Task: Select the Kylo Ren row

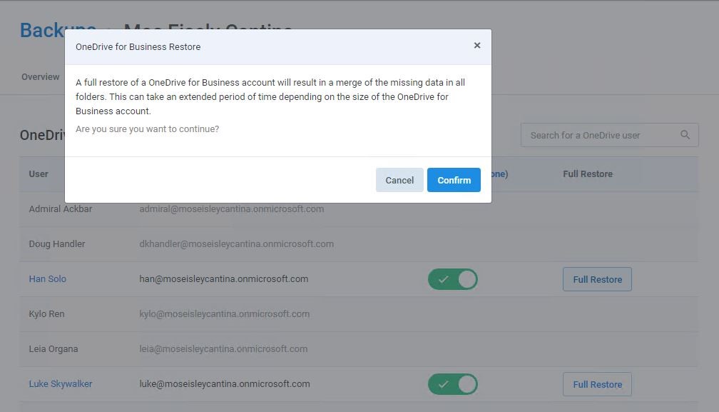Action: (x=359, y=313)
